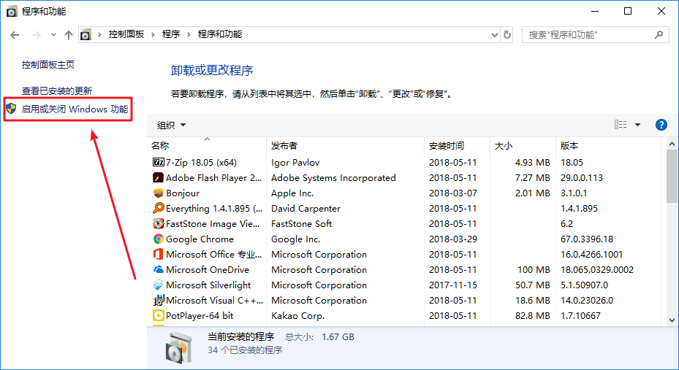Open the view options dropdown arrow

click(637, 125)
